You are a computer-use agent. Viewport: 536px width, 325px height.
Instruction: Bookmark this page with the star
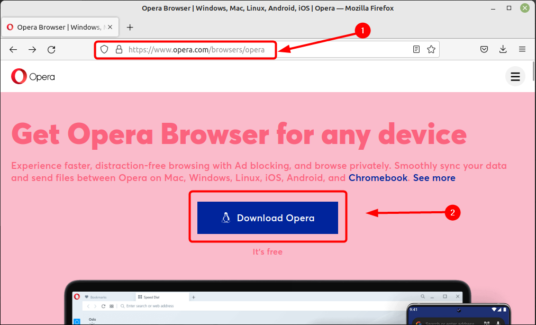(x=431, y=49)
